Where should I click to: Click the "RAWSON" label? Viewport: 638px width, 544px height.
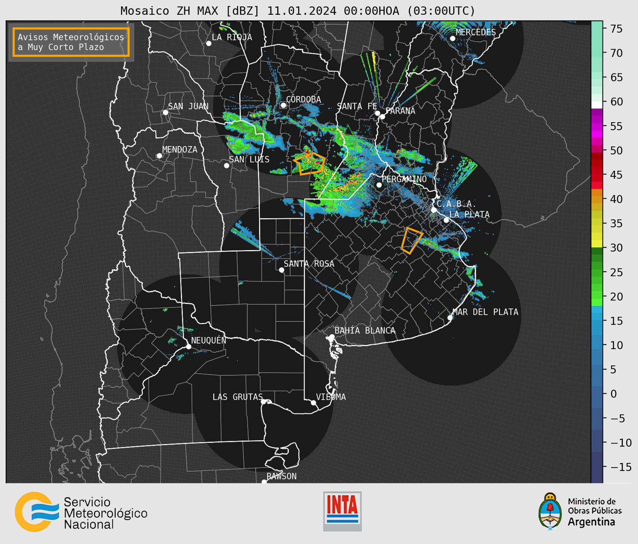282,476
